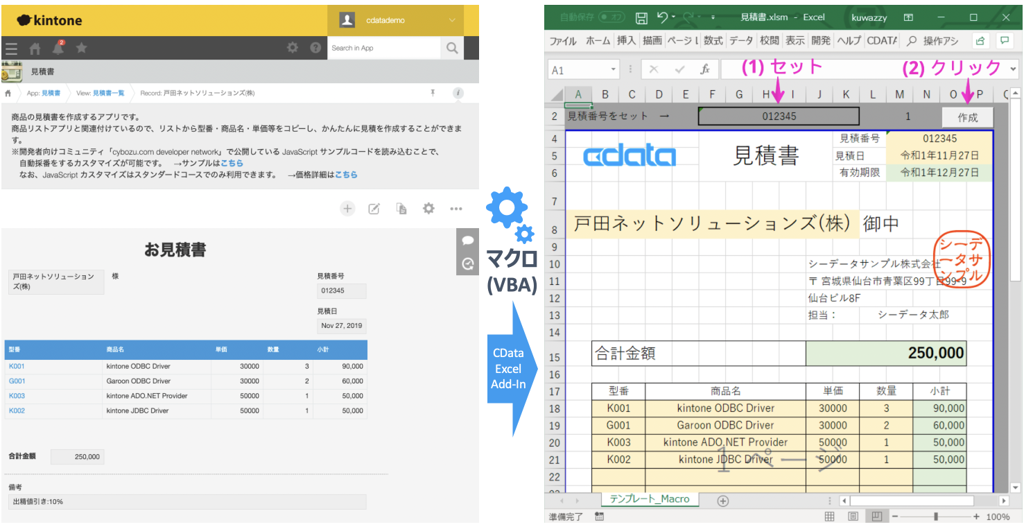Image resolution: width=1024 pixels, height=529 pixels.
Task: Open Customize Quick Access Toolbar dropdown
Action: [x=712, y=17]
